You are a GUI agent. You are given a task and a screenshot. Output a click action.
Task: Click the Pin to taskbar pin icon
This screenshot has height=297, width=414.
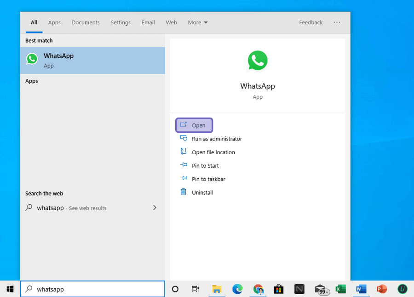pyautogui.click(x=184, y=178)
